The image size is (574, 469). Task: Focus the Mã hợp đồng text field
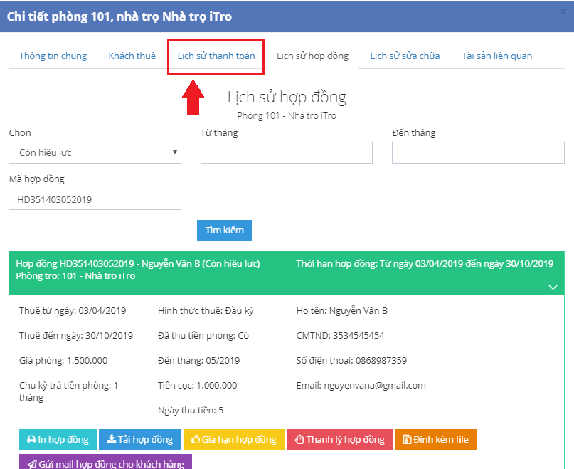coord(95,199)
